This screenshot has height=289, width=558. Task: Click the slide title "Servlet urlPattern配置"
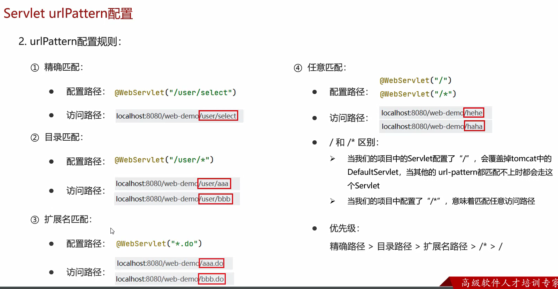pyautogui.click(x=68, y=14)
